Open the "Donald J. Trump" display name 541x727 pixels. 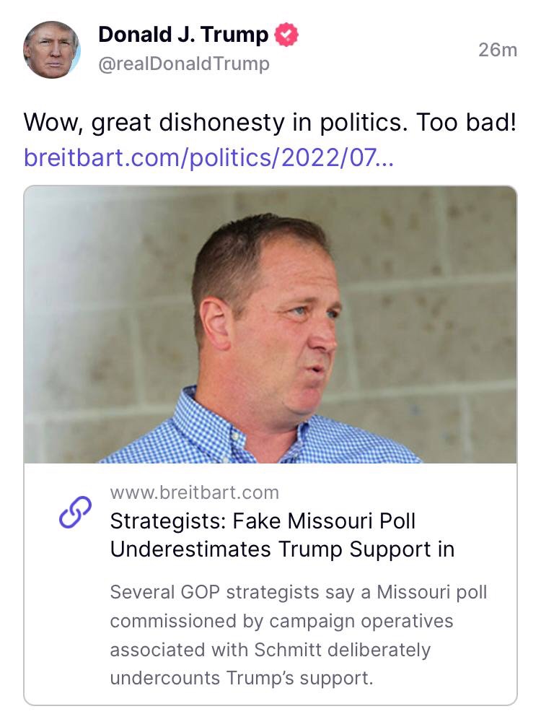tap(183, 34)
